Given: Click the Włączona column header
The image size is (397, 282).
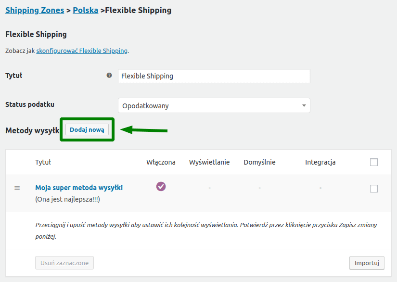Looking at the screenshot, I should coord(161,162).
